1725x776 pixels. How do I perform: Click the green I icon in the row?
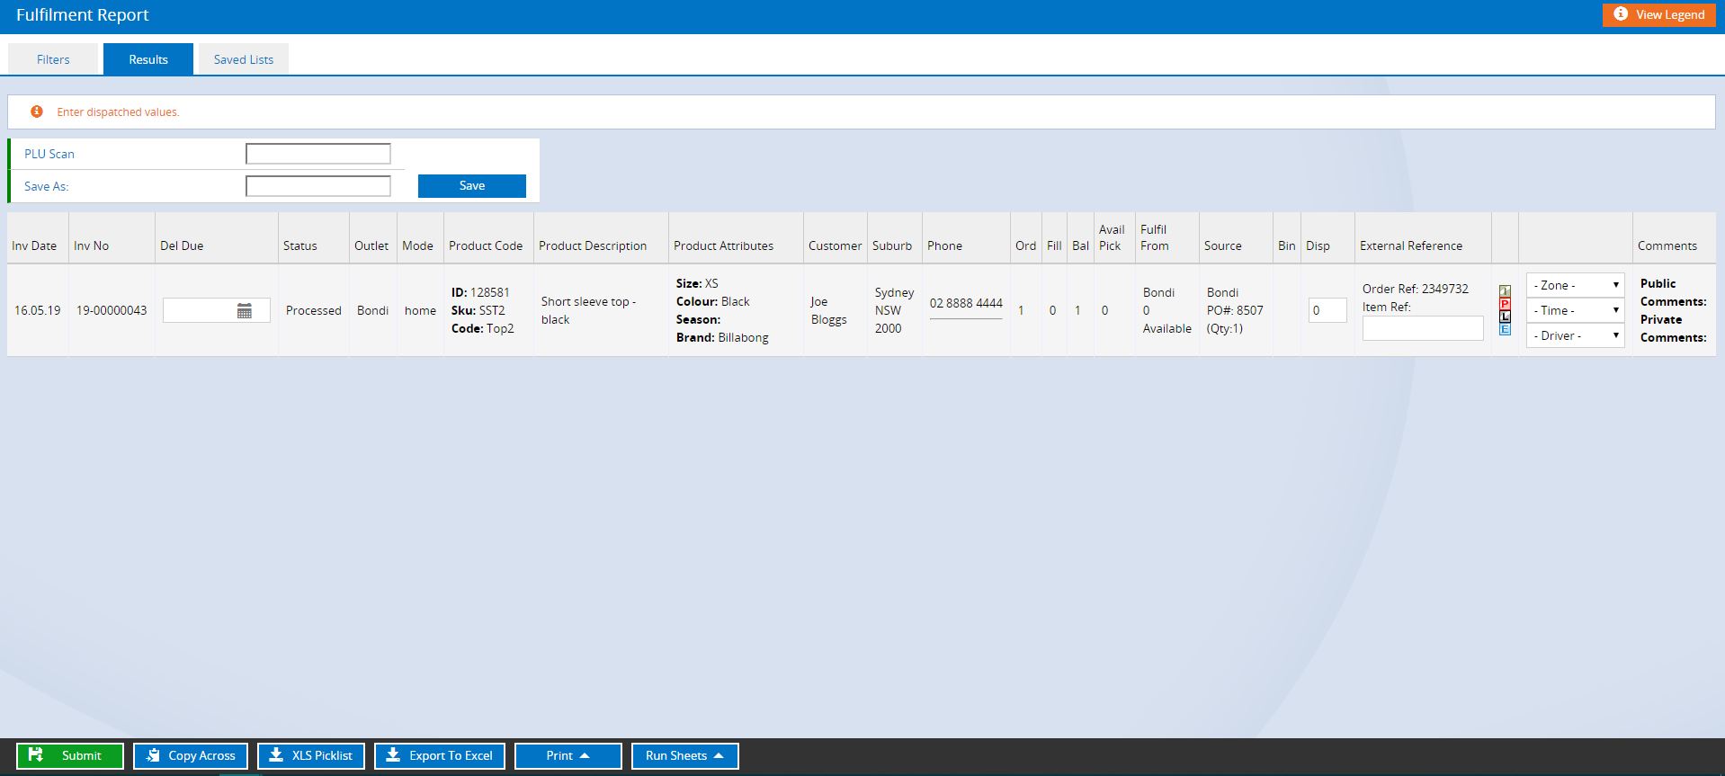click(x=1505, y=291)
